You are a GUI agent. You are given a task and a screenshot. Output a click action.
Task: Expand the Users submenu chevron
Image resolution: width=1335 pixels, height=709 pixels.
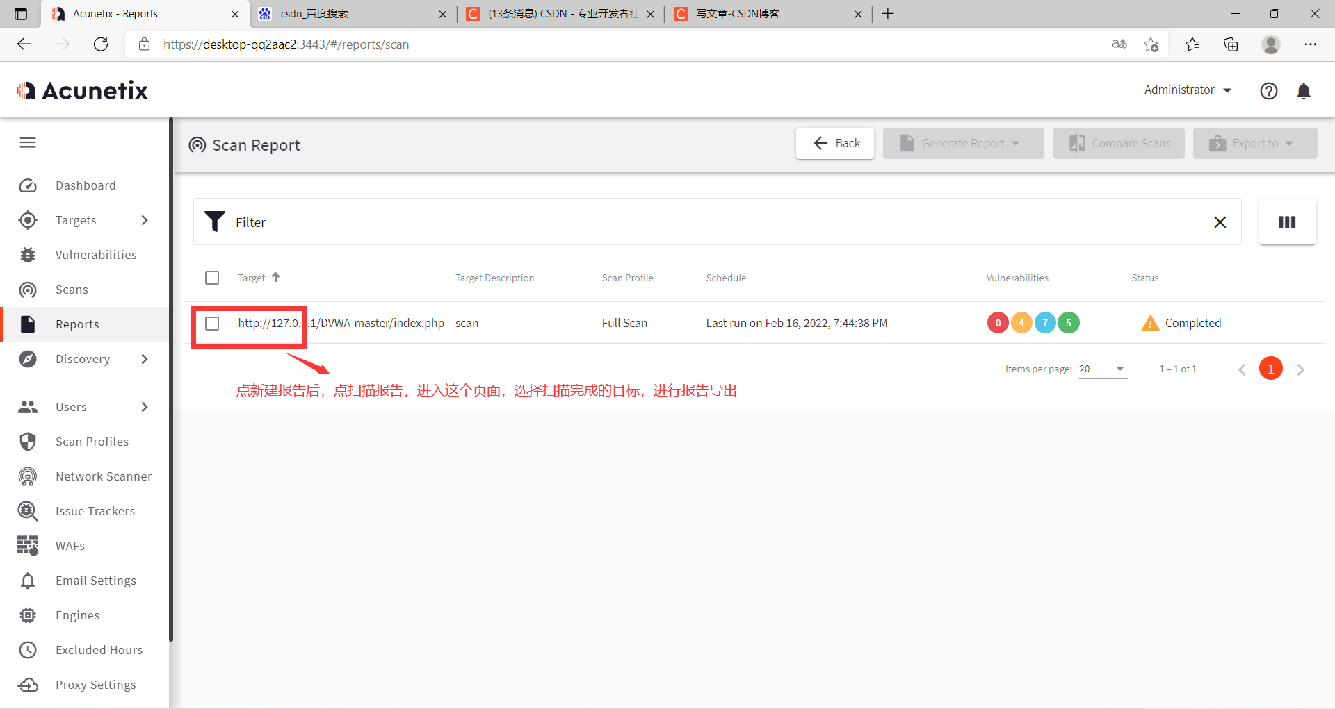[145, 407]
